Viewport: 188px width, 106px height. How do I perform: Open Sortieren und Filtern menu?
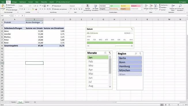tap(173, 7)
